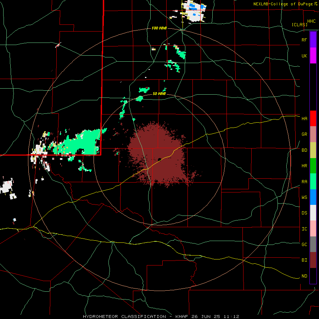Viewport: 319px width, 319px height.
Task: Click the ND legend label
Action: click(x=304, y=276)
